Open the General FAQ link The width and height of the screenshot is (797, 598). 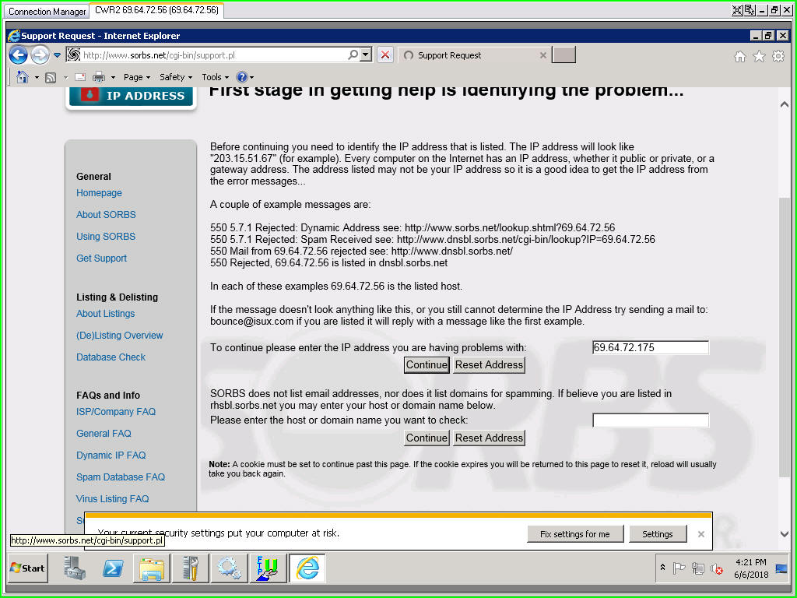[x=104, y=434]
